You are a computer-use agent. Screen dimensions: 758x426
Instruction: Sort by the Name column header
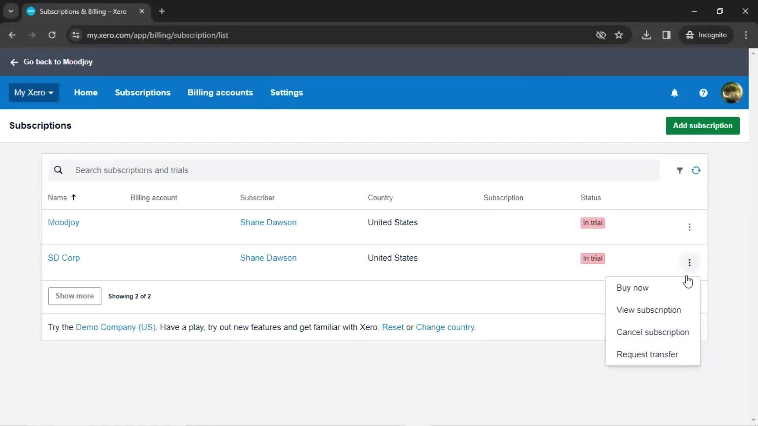62,198
